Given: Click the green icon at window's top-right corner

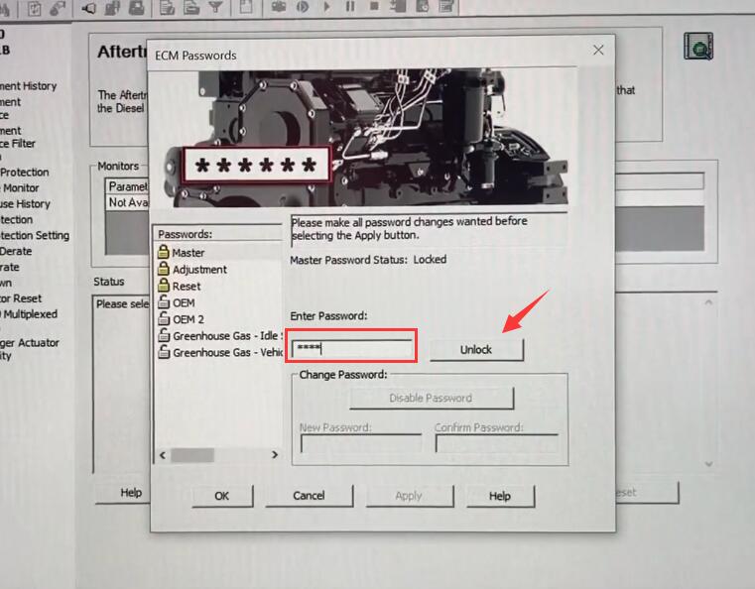Looking at the screenshot, I should click(698, 48).
